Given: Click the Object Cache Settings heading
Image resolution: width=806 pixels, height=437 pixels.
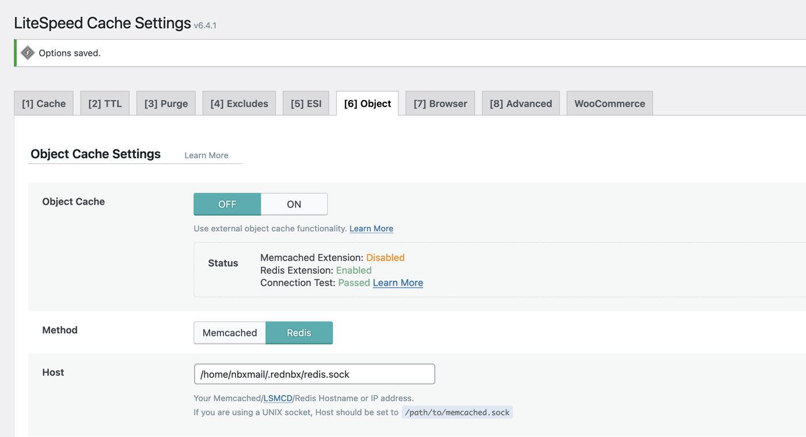Looking at the screenshot, I should coord(96,154).
